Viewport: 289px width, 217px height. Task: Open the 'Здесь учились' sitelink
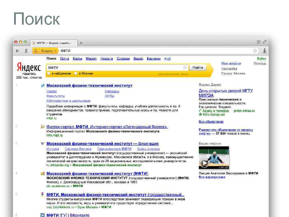point(148,149)
